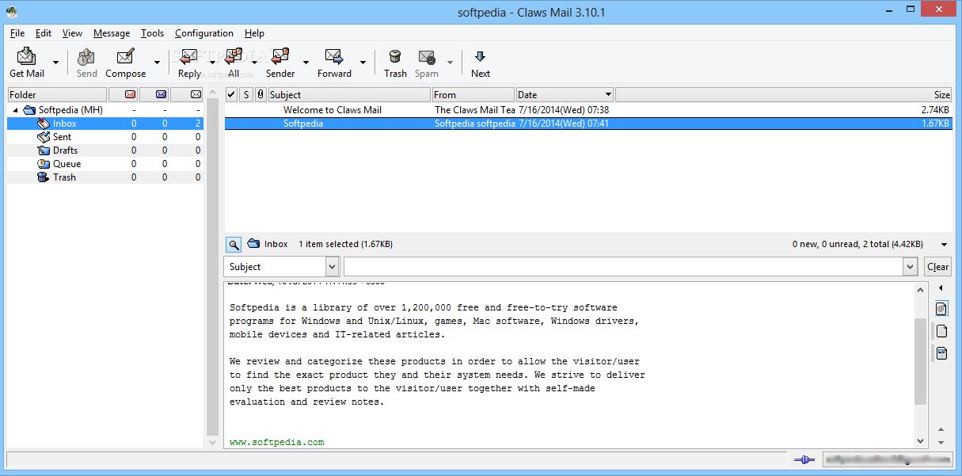Open the message list options arrow
962x476 pixels.
(944, 245)
